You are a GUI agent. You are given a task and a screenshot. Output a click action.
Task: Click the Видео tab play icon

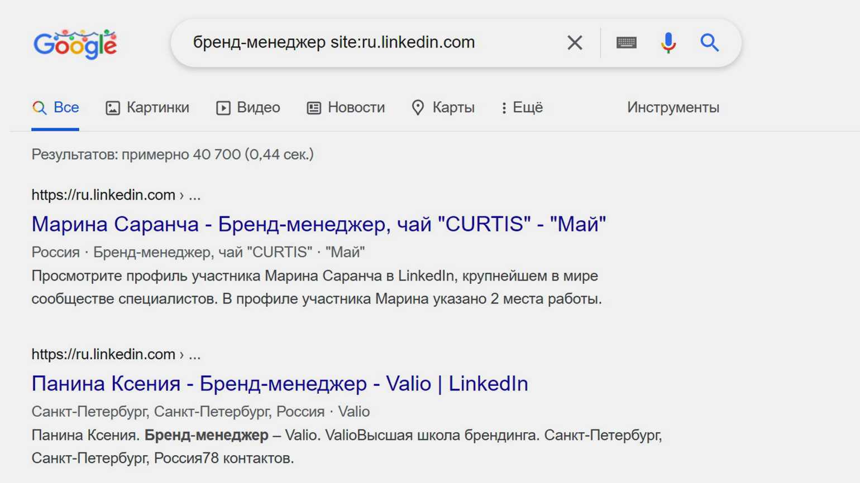click(x=223, y=108)
